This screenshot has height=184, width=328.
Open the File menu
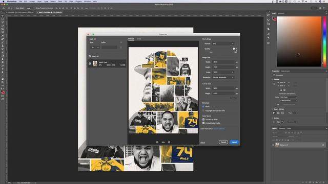coord(20,1)
